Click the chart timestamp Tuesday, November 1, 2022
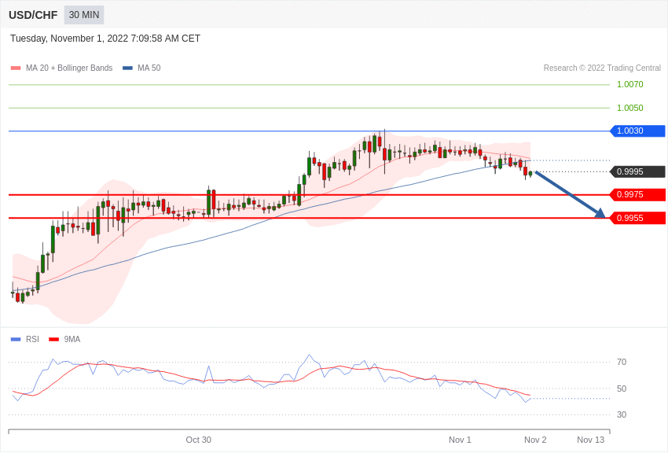 [105, 39]
